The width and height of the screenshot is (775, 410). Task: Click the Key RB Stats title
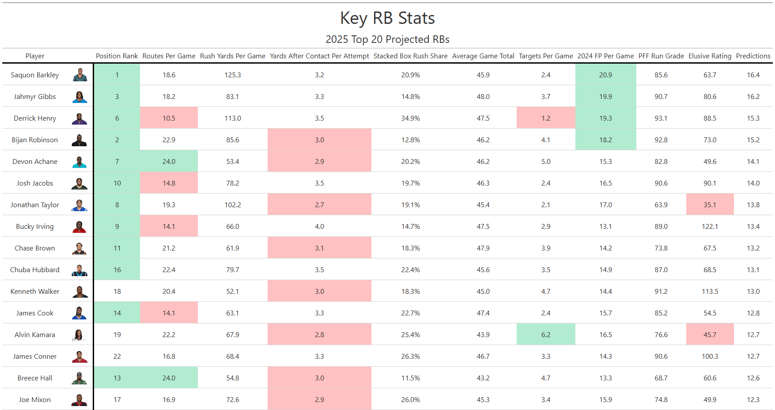[x=387, y=18]
